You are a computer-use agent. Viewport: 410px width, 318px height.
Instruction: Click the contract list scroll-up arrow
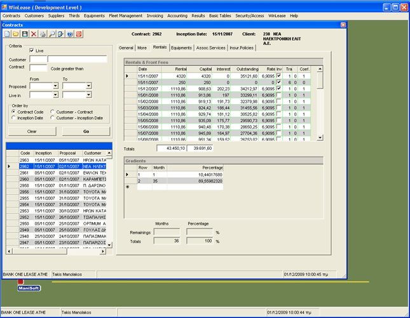(109, 153)
